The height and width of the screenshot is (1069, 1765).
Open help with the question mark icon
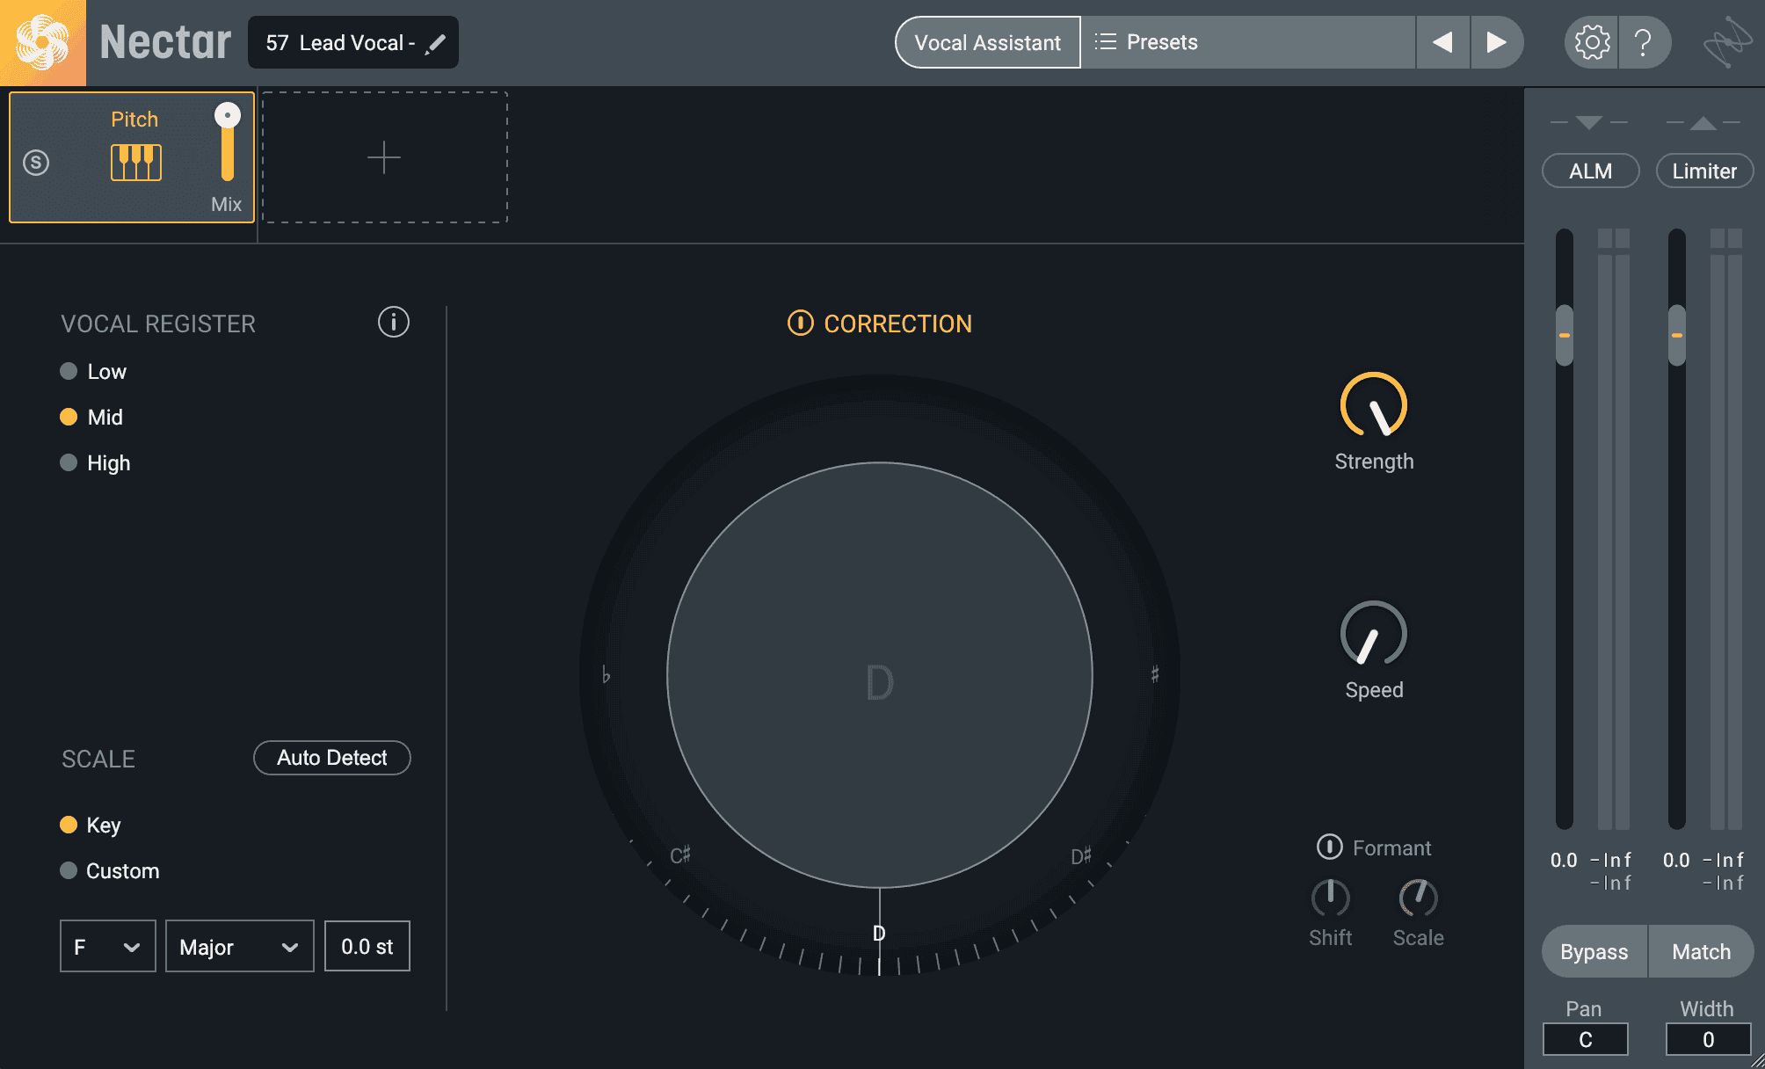click(x=1643, y=42)
